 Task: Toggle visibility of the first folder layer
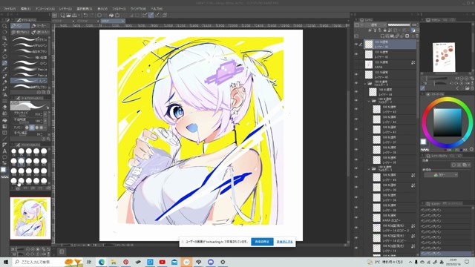(x=356, y=83)
